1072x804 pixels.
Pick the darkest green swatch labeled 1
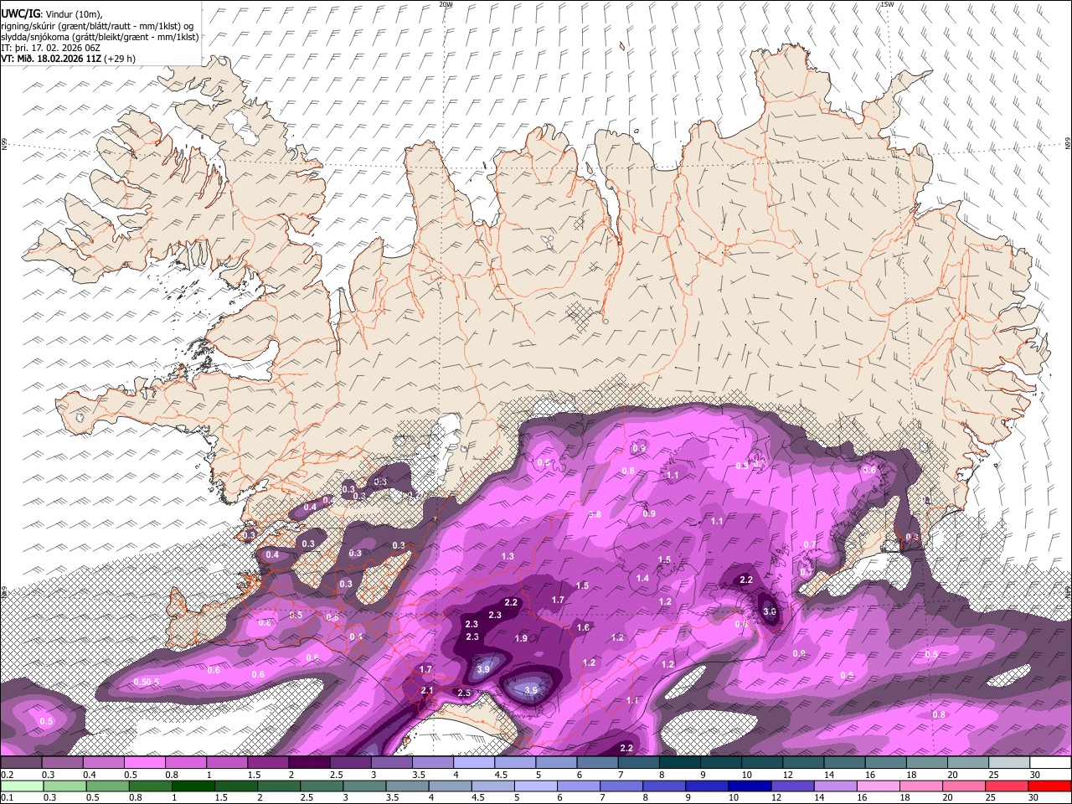click(193, 786)
